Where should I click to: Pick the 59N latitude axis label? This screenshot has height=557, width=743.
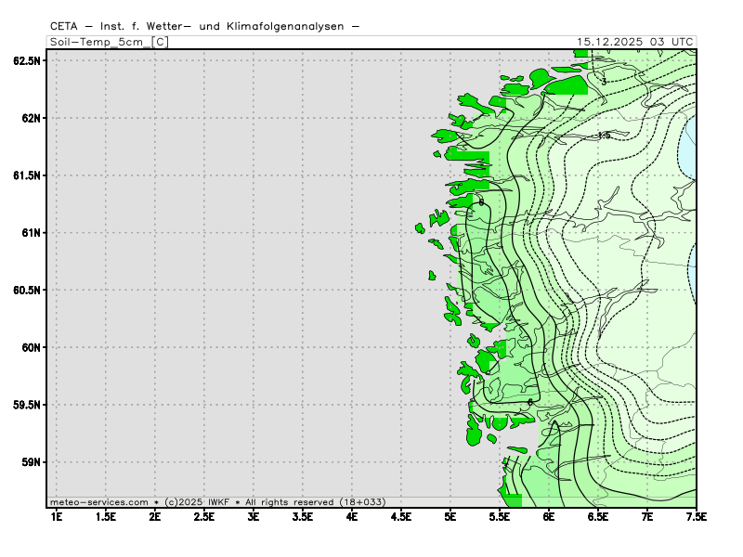[x=30, y=462]
